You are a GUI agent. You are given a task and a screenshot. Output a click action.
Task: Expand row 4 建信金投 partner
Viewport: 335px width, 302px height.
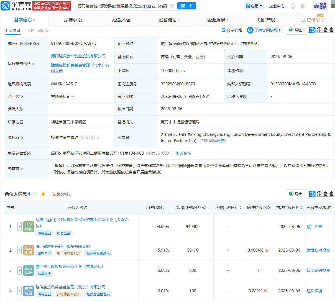[19, 291]
